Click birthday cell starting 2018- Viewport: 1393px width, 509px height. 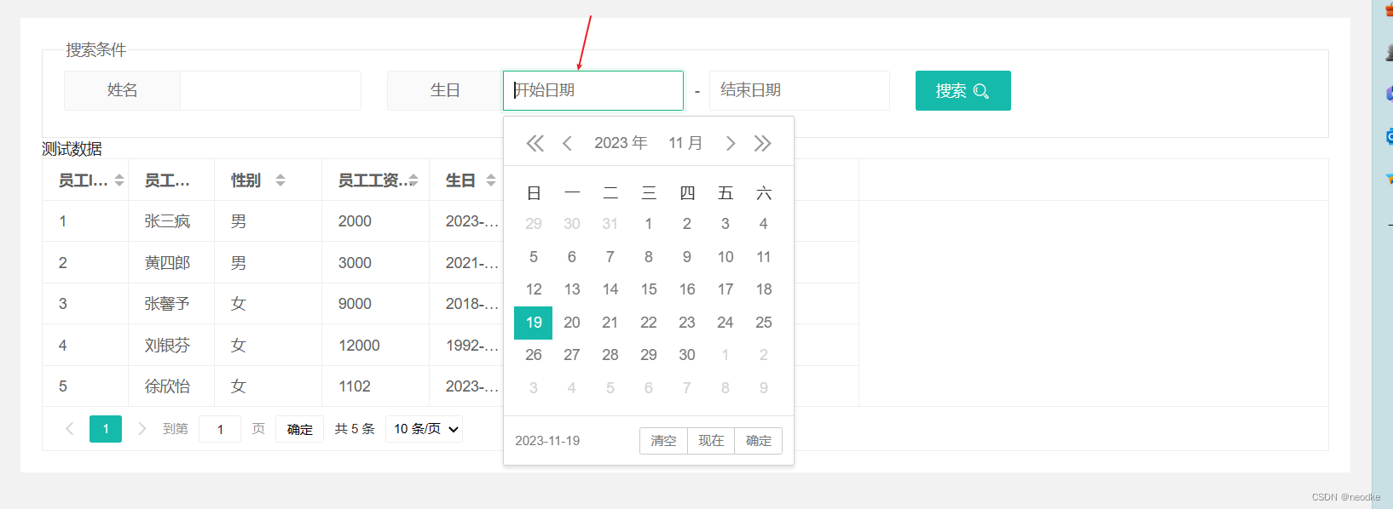click(x=472, y=304)
